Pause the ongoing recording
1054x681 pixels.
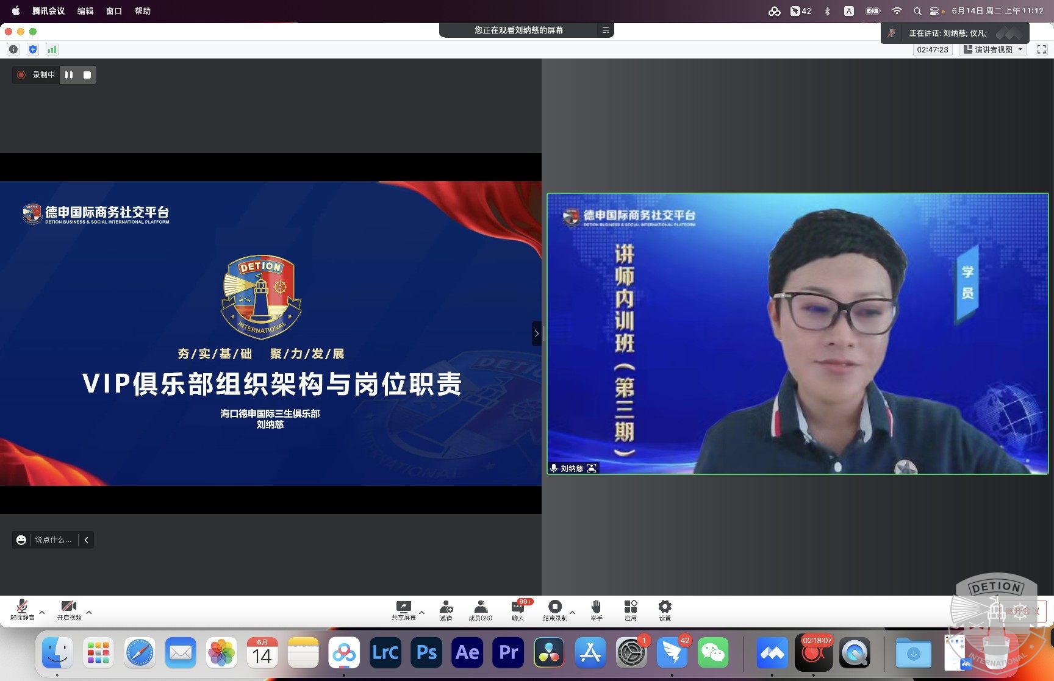pyautogui.click(x=69, y=75)
